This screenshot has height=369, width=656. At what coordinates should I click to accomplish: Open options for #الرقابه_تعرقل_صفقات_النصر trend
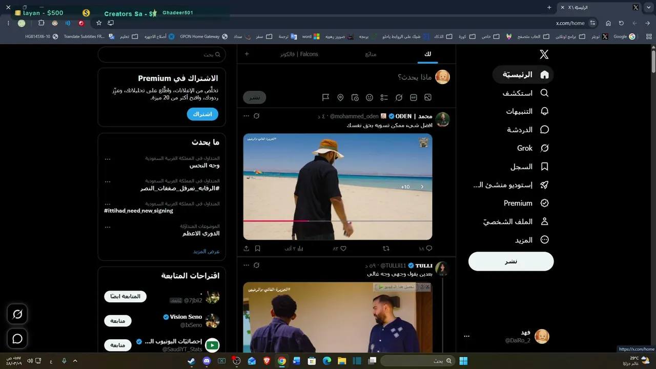tap(108, 182)
